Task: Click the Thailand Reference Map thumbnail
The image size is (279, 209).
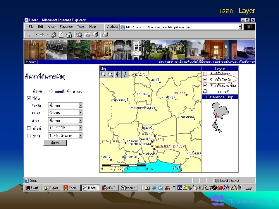Action: [x=220, y=117]
